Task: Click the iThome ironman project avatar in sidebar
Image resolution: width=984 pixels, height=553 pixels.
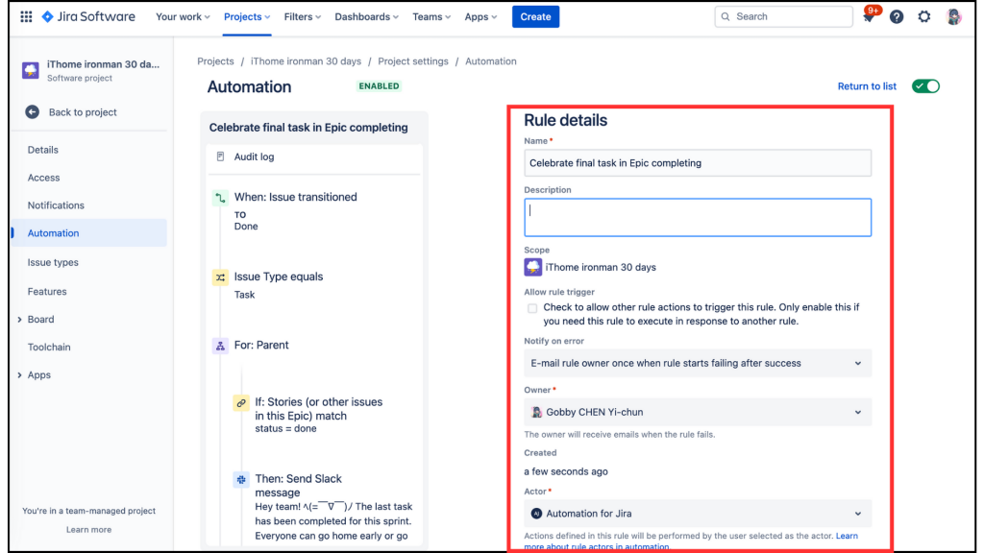Action: tap(30, 70)
